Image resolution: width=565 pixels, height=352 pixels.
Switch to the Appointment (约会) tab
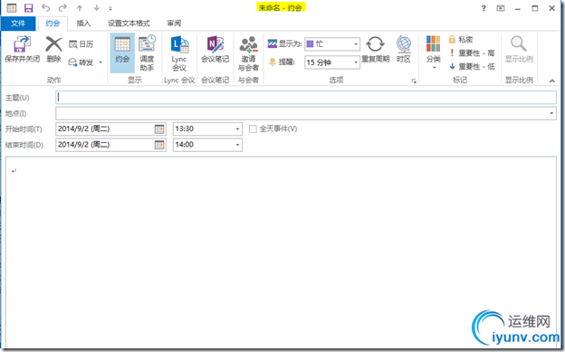pyautogui.click(x=53, y=24)
